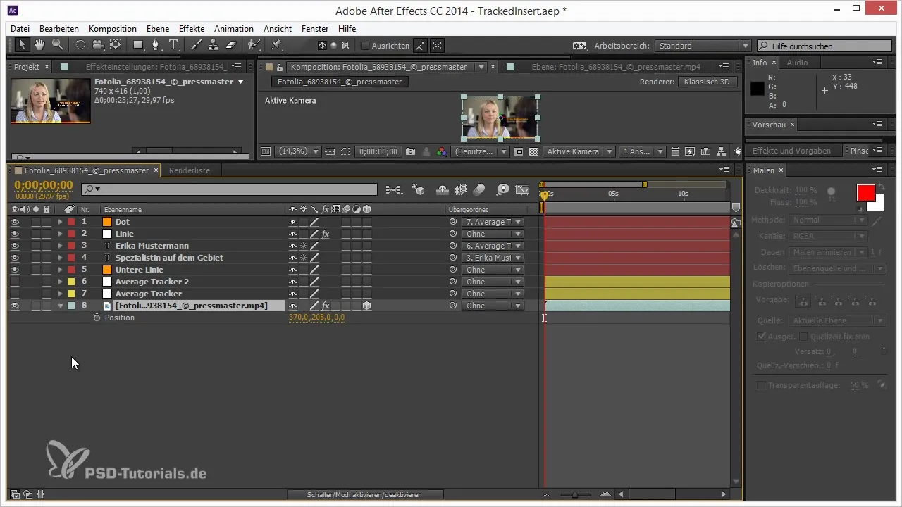Collapse the pressmaster.mp4 layer properties
Image resolution: width=902 pixels, height=507 pixels.
[60, 306]
